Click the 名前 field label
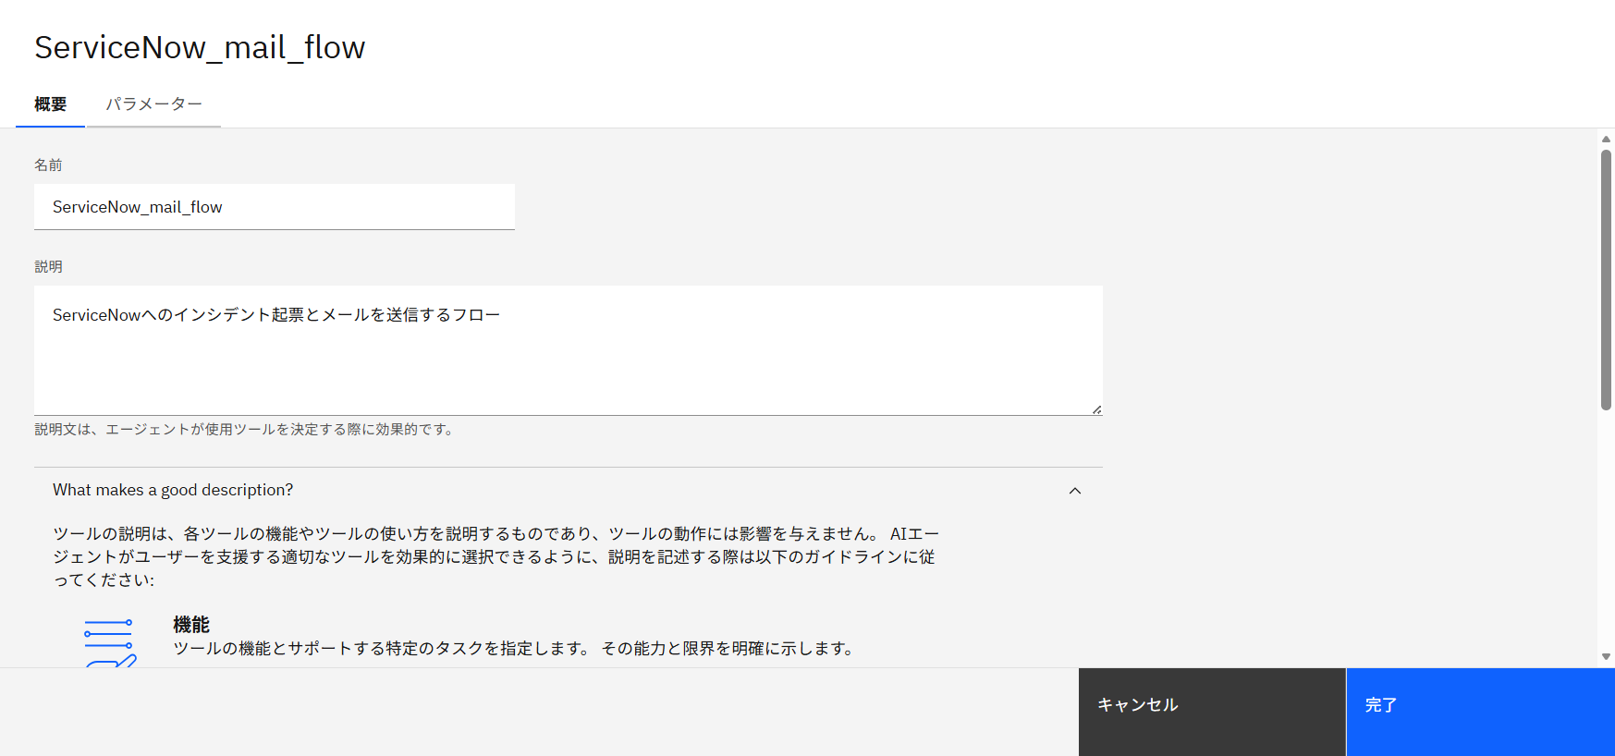The height and width of the screenshot is (756, 1615). point(48,165)
